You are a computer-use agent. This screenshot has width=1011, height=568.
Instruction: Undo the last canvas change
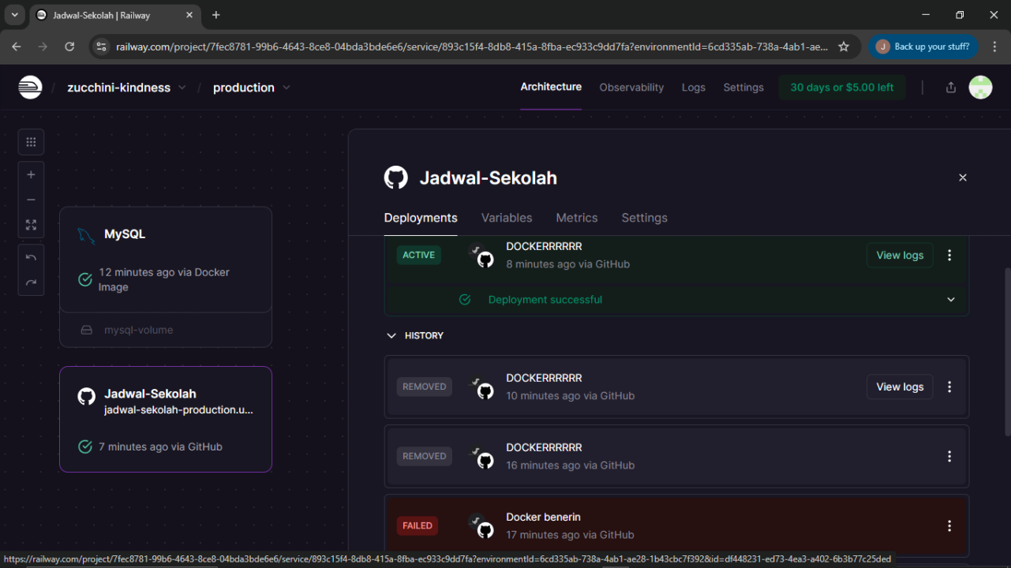pos(31,258)
